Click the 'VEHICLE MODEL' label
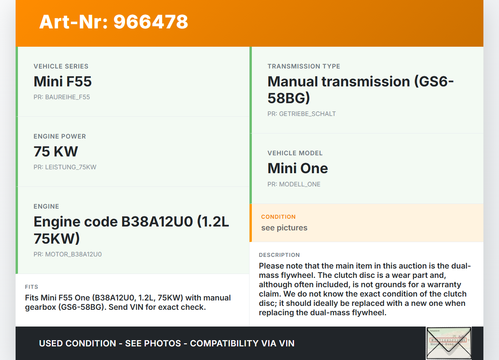This screenshot has height=360, width=499. (295, 153)
